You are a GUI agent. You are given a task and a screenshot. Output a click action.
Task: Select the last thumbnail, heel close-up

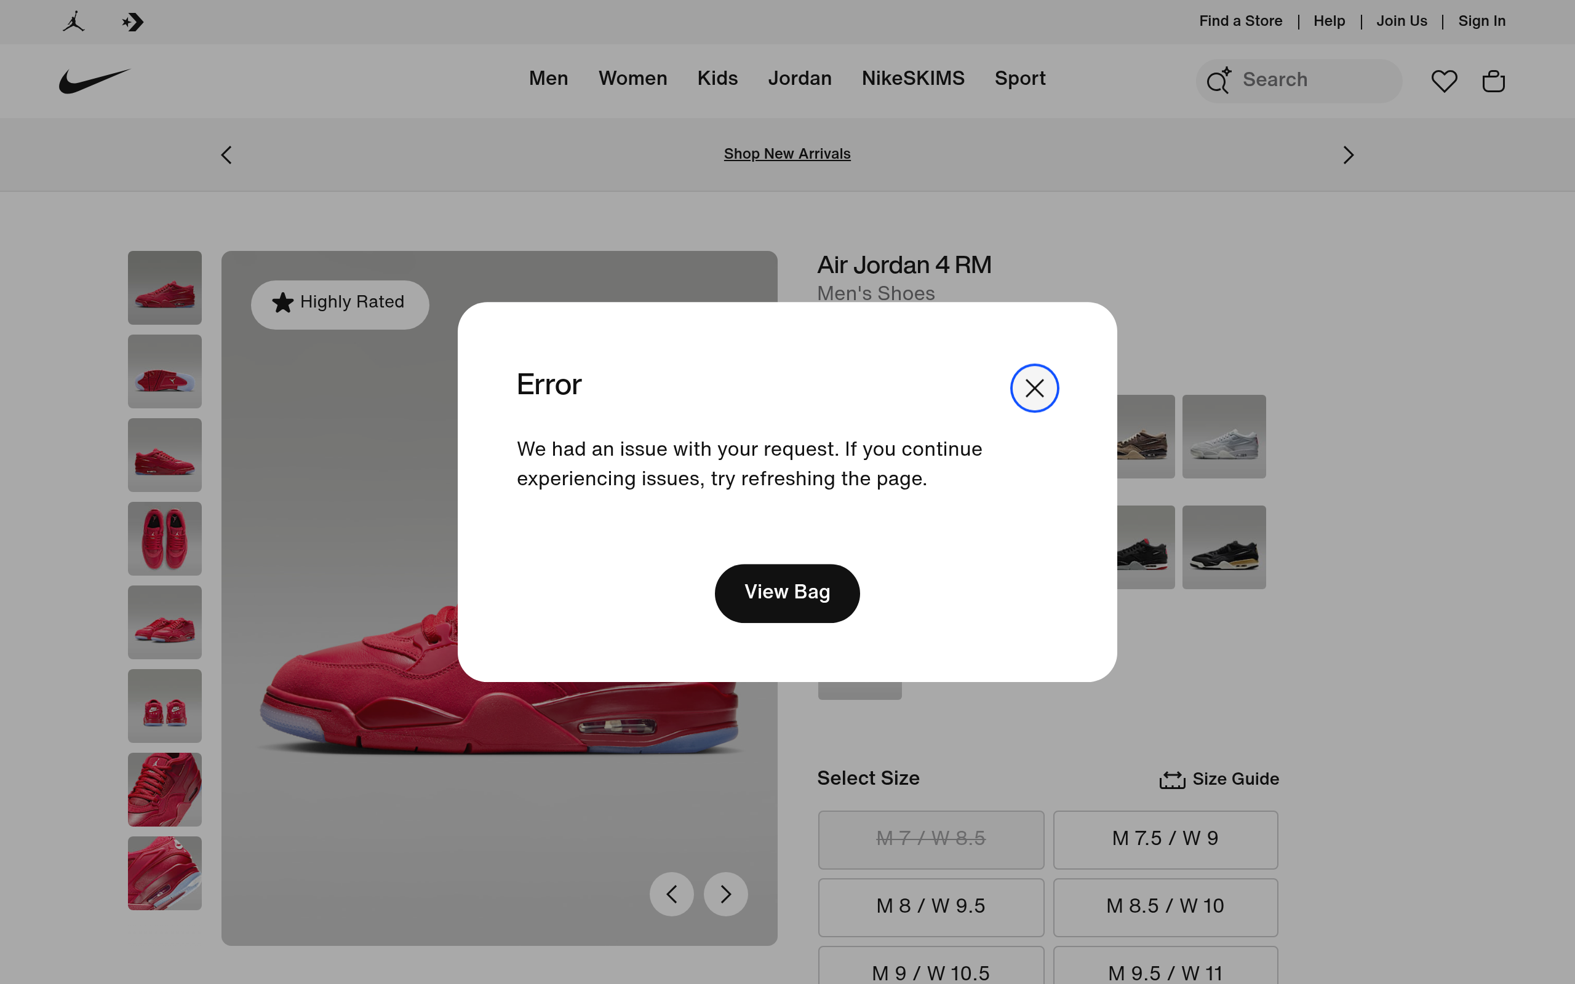click(x=165, y=873)
